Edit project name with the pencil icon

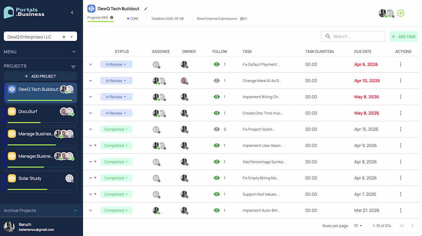click(x=146, y=8)
